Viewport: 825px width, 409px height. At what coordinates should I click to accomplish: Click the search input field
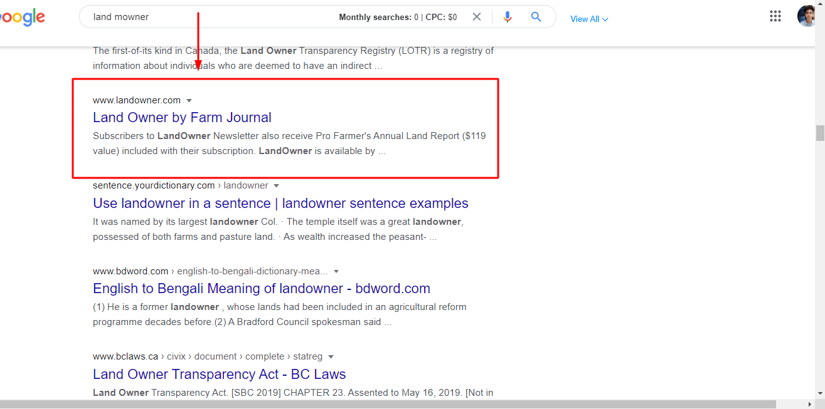(207, 17)
